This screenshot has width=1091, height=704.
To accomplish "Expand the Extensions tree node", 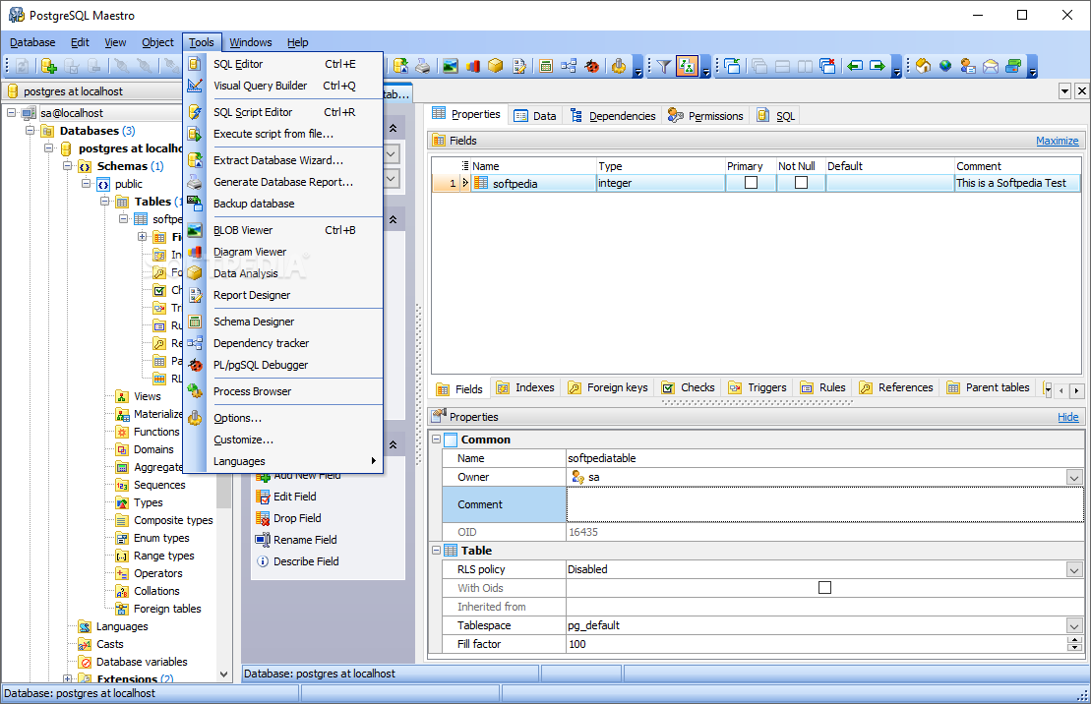I will click(68, 678).
